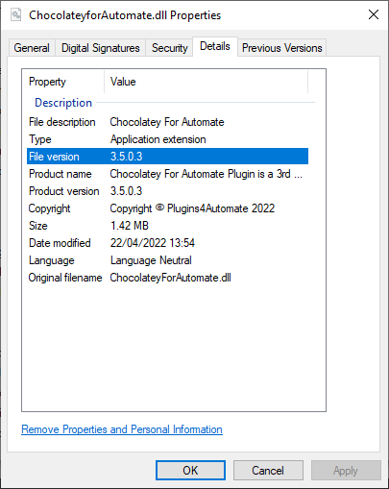Click the DLL file icon in title bar
This screenshot has height=489, width=389.
click(15, 14)
